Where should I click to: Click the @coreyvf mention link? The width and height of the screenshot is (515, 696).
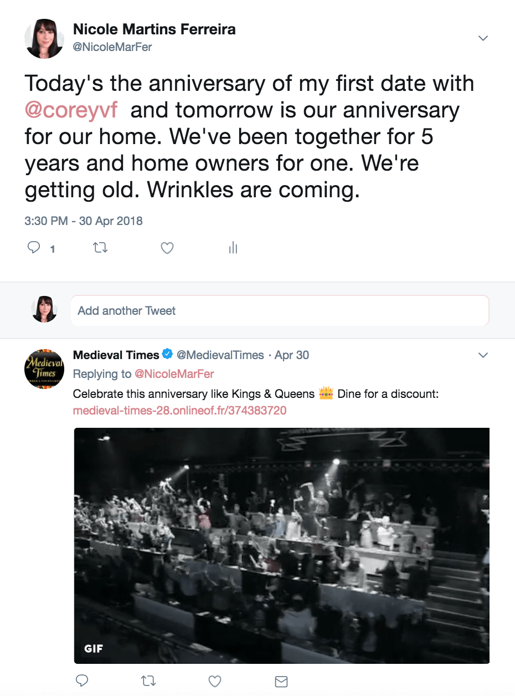click(71, 110)
